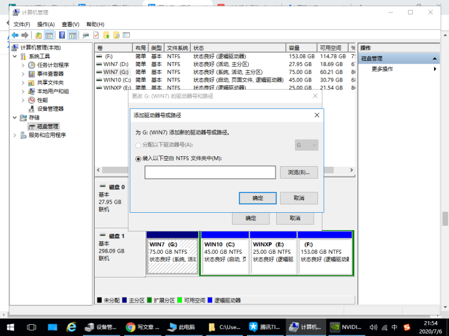The image size is (449, 336).
Task: Collapse the System Tools (系统工具) node
Action: coord(15,56)
